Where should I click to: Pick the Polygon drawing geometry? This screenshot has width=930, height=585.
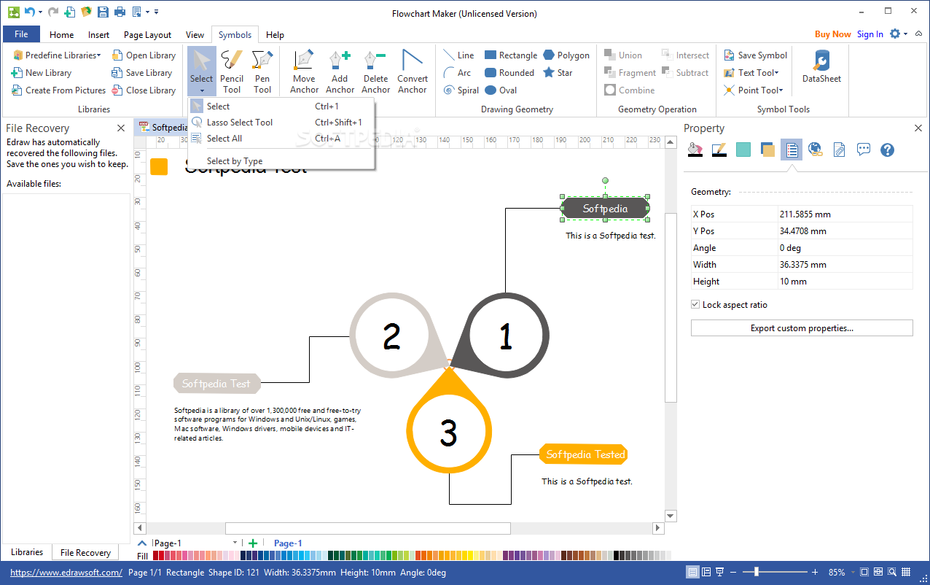coord(566,55)
